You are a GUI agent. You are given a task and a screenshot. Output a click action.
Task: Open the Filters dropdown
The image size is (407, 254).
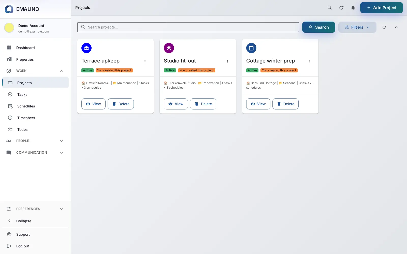(x=357, y=27)
